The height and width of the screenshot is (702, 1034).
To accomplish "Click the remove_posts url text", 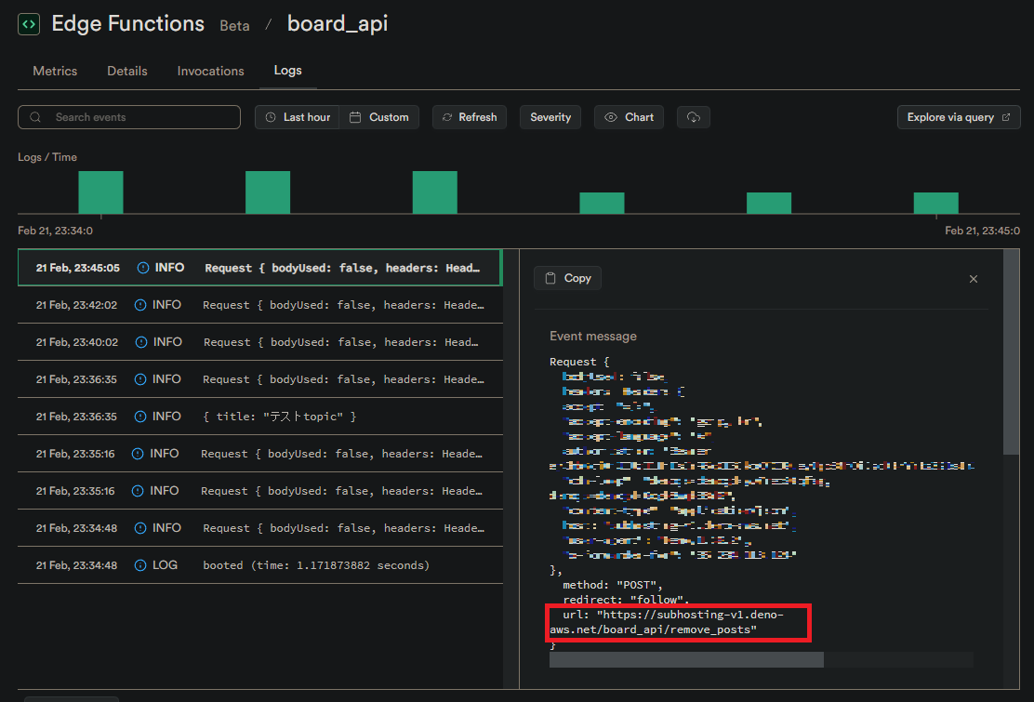I will [x=667, y=622].
